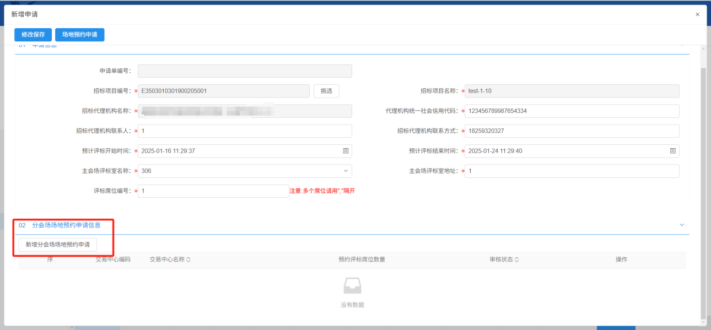Close the 新增申请 dialog
This screenshot has width=711, height=330.
point(697,14)
